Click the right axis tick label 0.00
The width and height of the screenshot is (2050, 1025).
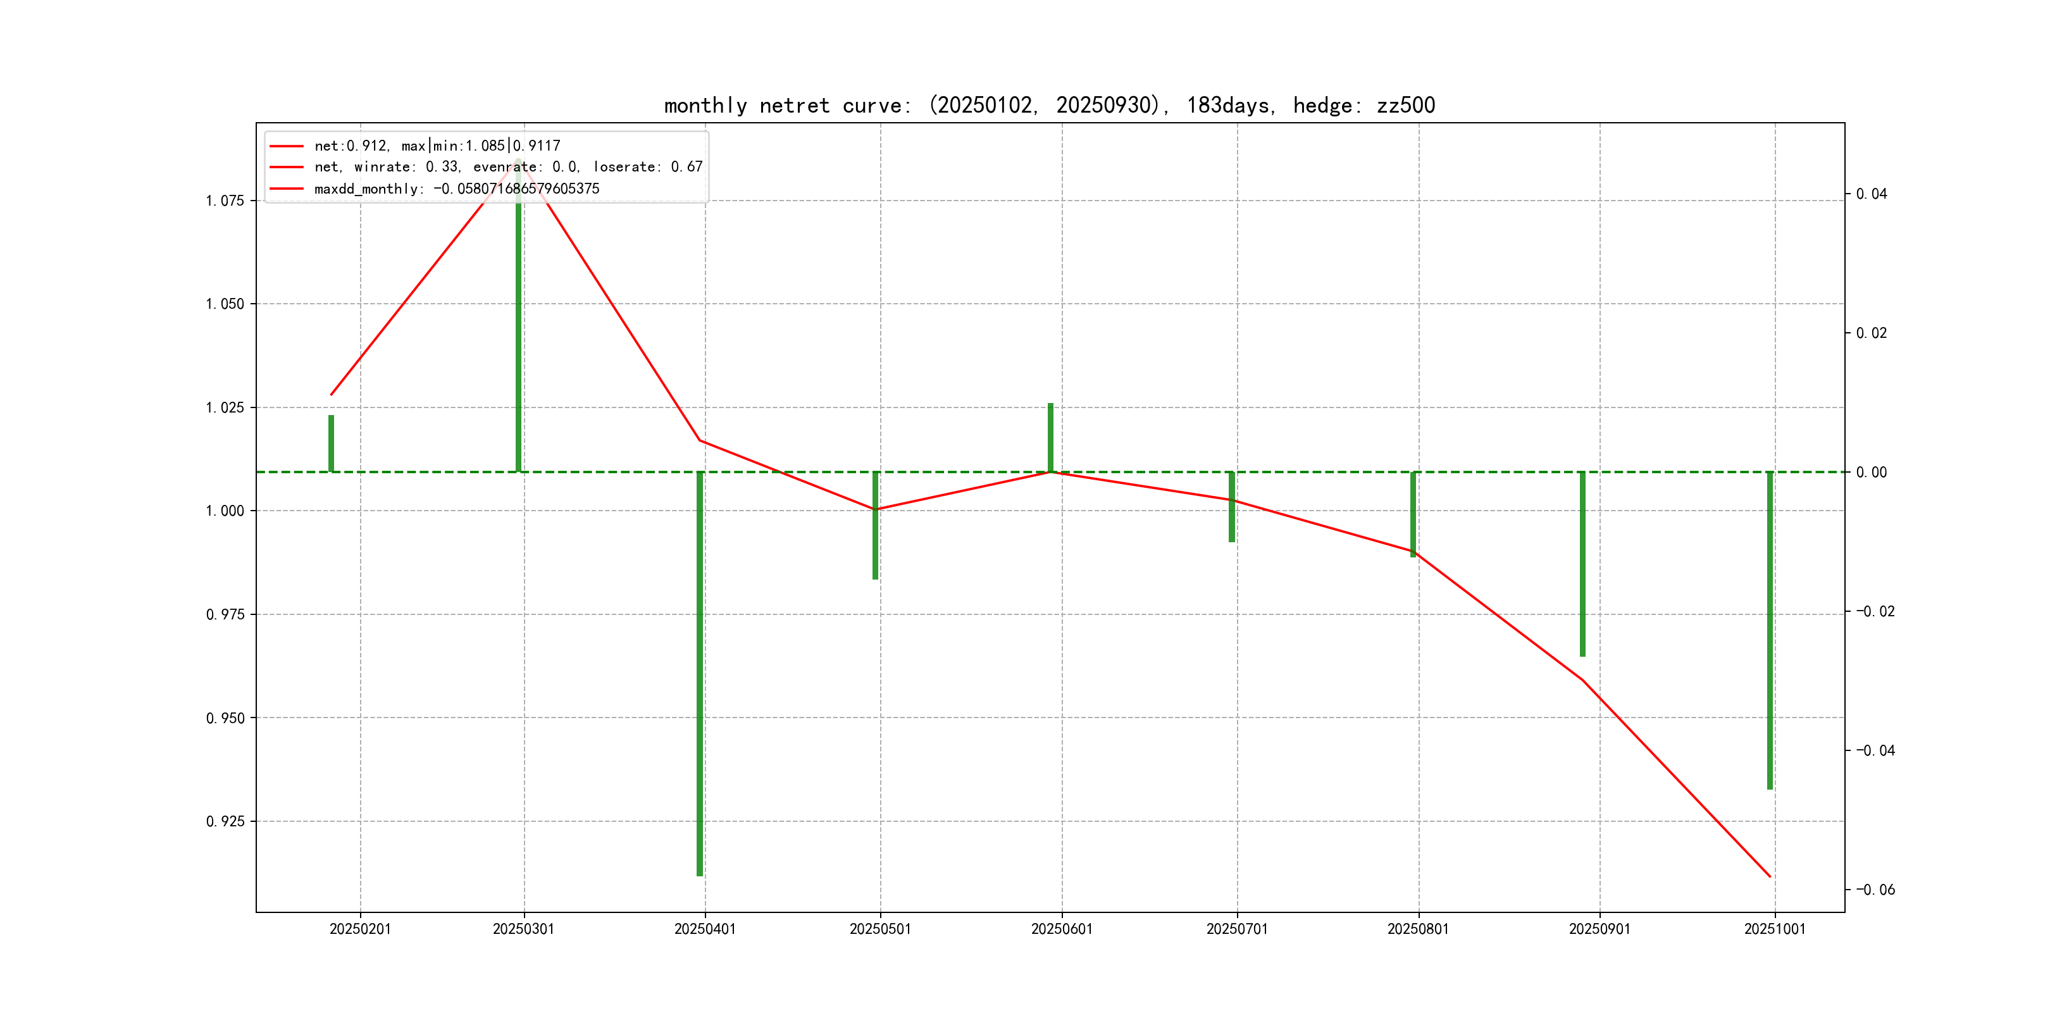[1871, 473]
